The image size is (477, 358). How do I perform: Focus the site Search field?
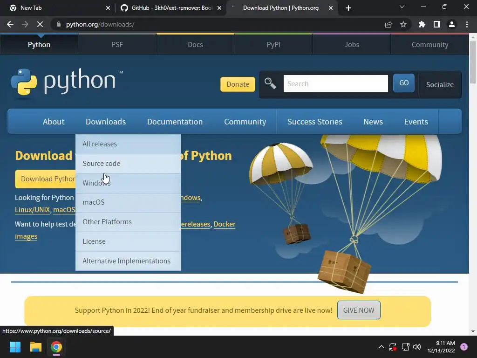[x=335, y=84]
